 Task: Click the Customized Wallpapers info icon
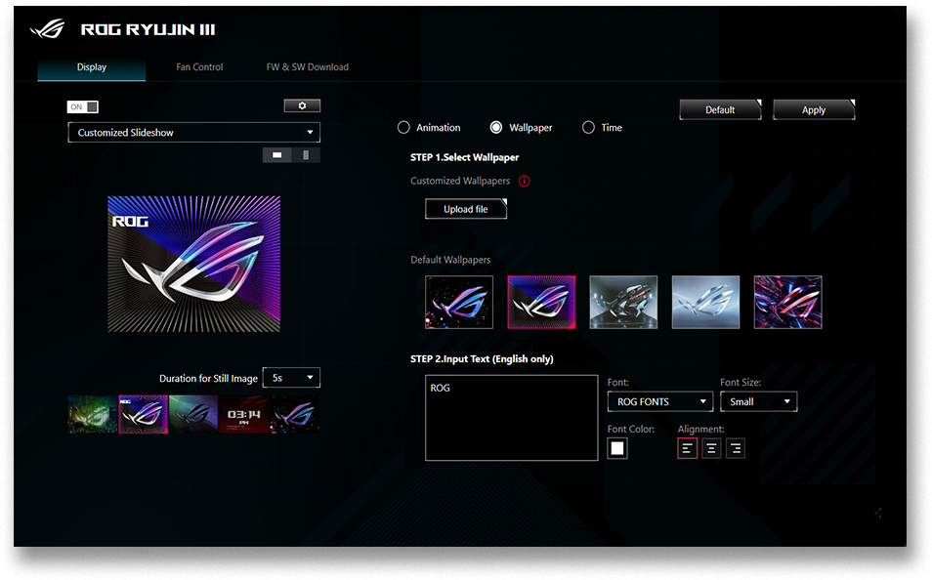point(524,181)
